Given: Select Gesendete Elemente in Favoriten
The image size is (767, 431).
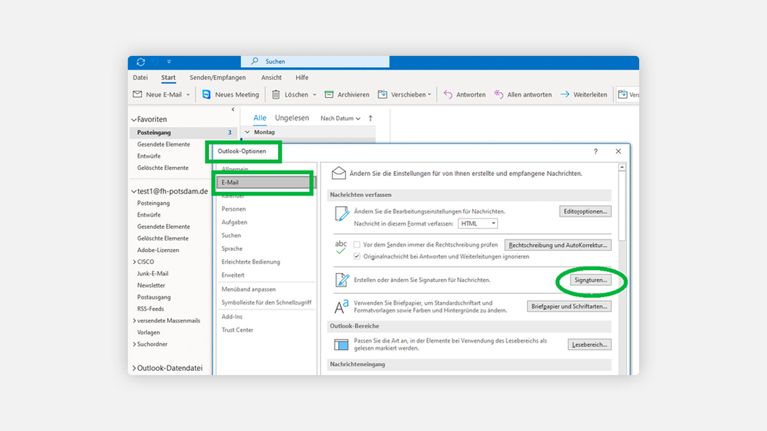Looking at the screenshot, I should pyautogui.click(x=164, y=144).
